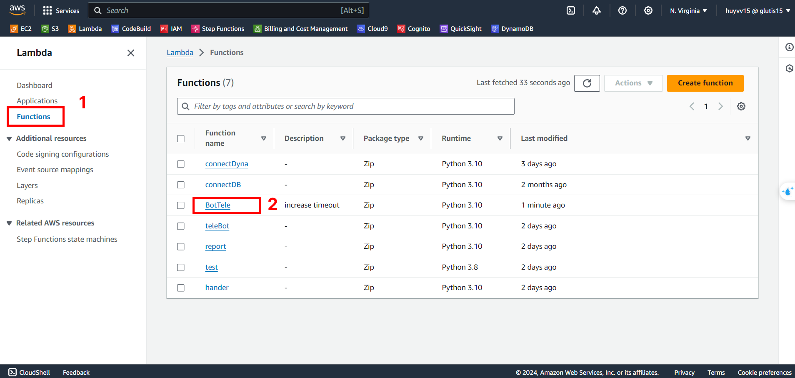Focus the top AWS Search field

(x=228, y=10)
